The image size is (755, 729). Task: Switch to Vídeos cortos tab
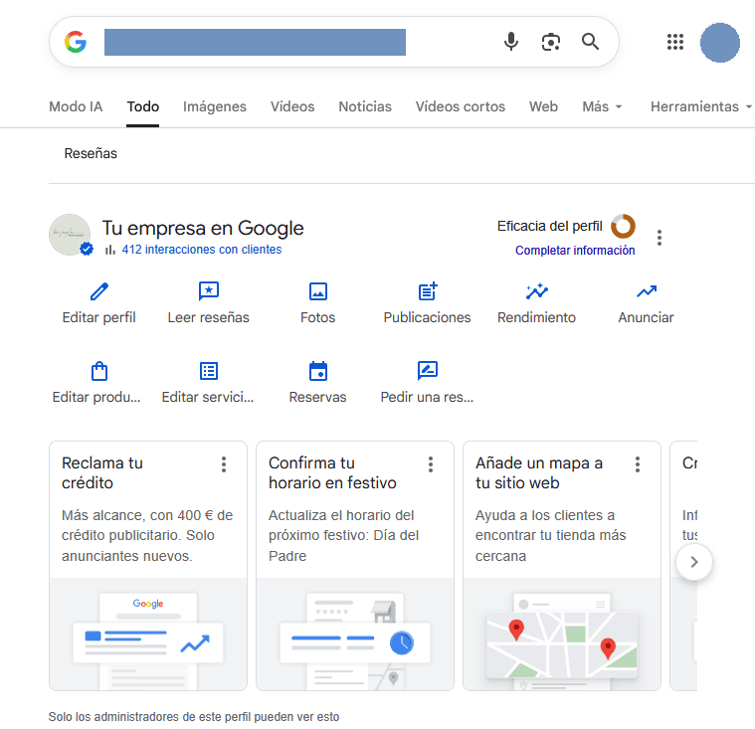(461, 106)
